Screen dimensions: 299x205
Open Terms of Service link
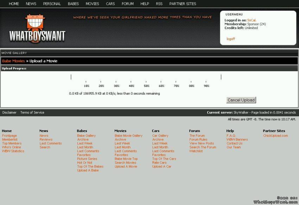point(32,112)
